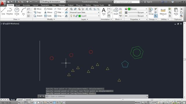Switch to the Insert ribbon tab
Viewport: 186px width, 104px height.
(18, 5)
